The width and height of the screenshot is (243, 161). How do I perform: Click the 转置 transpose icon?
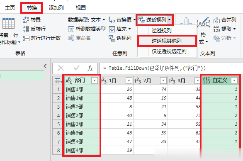coord(26,20)
